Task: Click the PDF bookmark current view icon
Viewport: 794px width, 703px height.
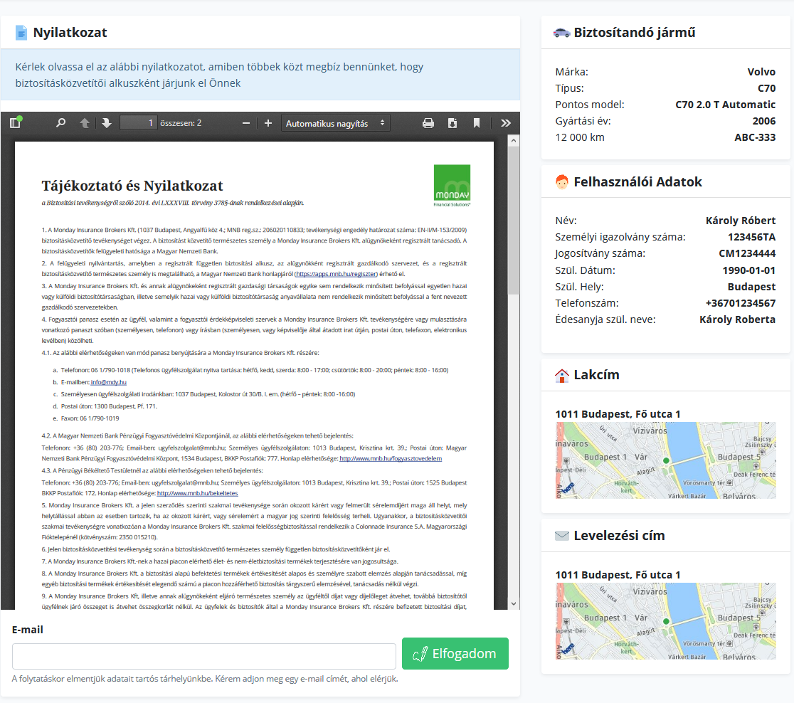Action: click(477, 123)
